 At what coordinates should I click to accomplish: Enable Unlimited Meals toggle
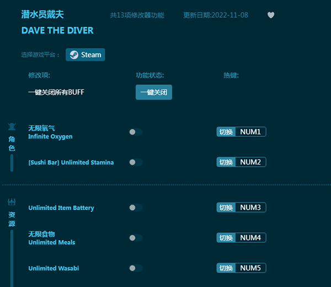pyautogui.click(x=136, y=238)
